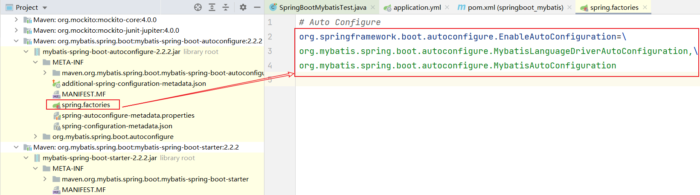700x195 pixels.
Task: Click the mybatis-spring-boot-autoconfigure-2.2.2.jar archive icon
Action: pos(37,51)
